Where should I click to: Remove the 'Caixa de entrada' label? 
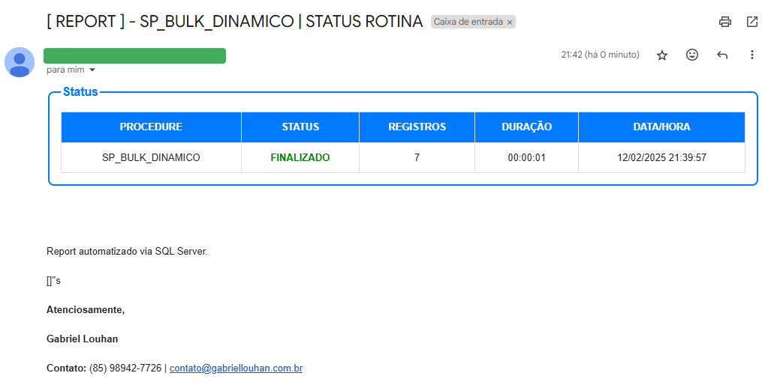[x=510, y=22]
